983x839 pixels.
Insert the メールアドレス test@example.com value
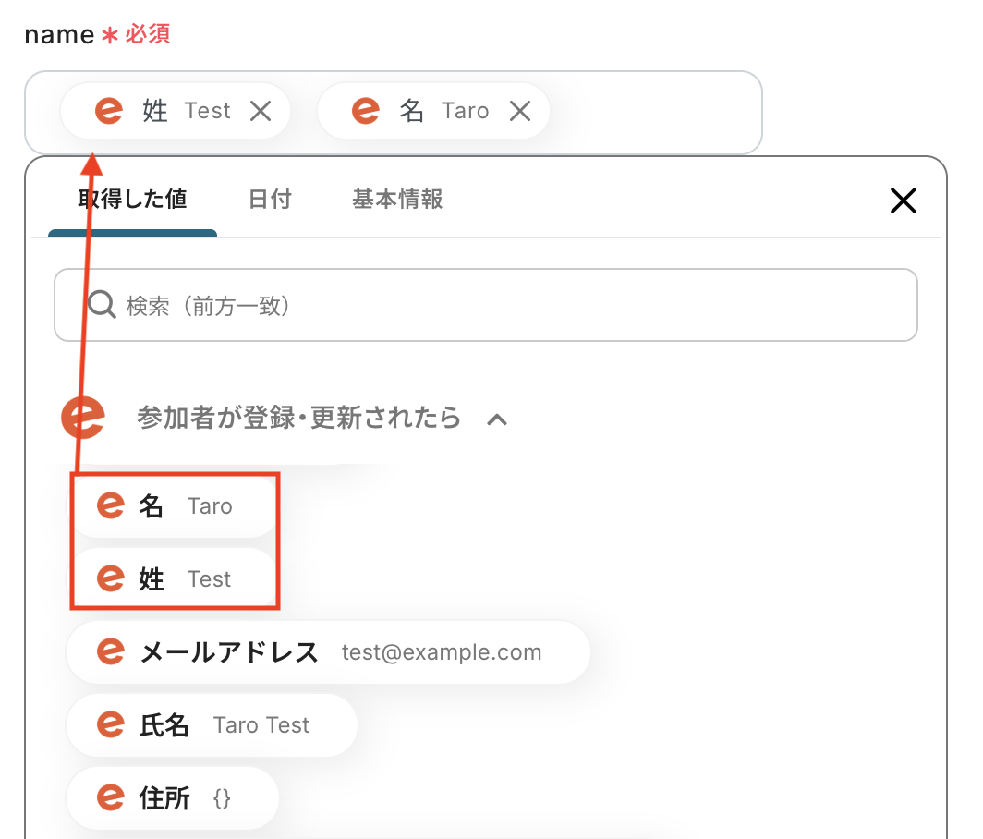[x=328, y=652]
